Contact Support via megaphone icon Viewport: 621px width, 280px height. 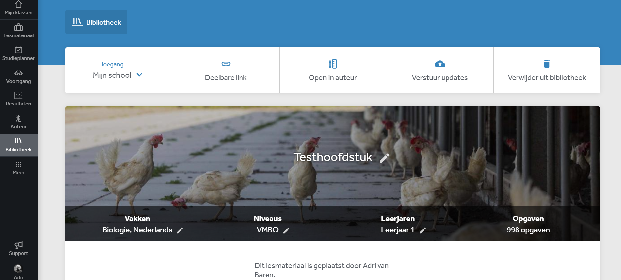coord(19,249)
